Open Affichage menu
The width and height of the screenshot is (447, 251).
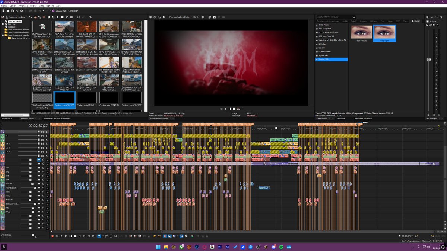click(x=23, y=6)
